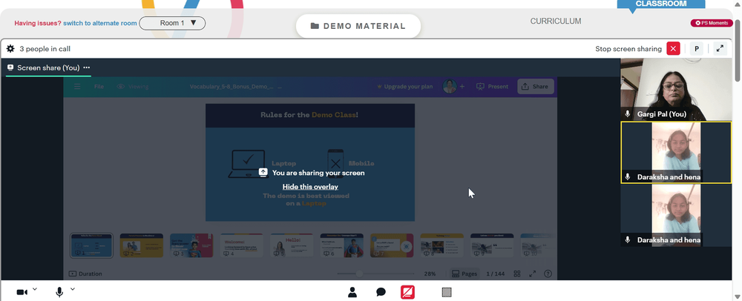Viewport: 742px width, 301px height.
Task: Click the 3 people in call label
Action: [45, 49]
